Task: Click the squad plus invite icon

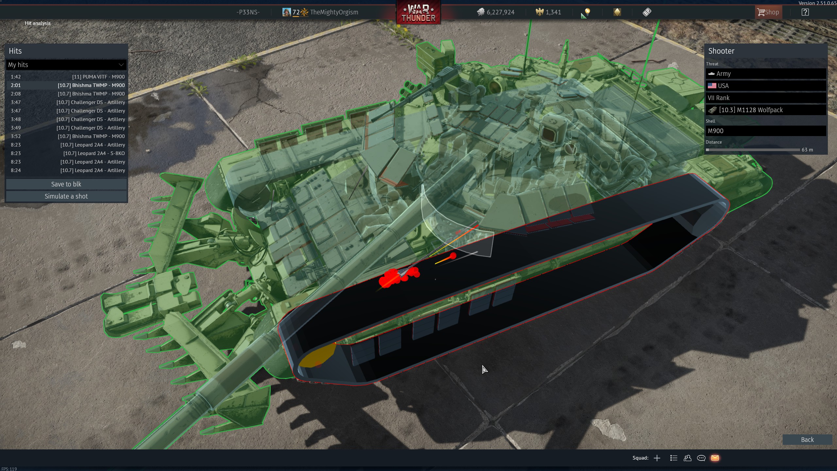Action: (x=657, y=458)
